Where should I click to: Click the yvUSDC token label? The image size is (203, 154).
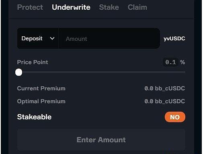pos(174,39)
